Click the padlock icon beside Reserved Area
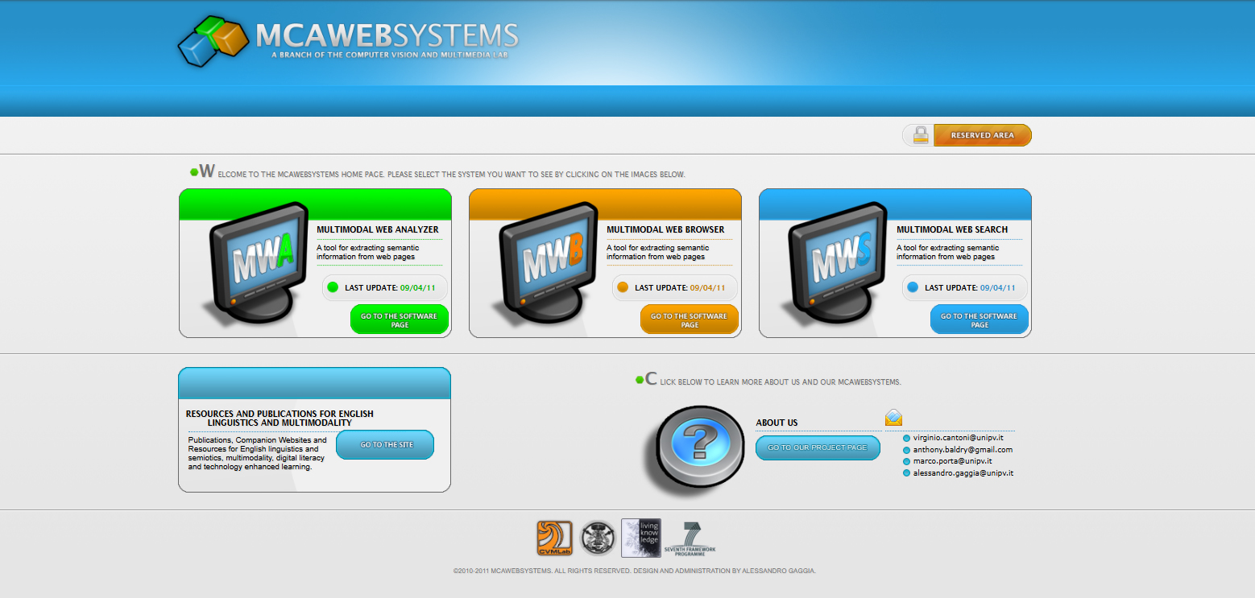The height and width of the screenshot is (598, 1255). (920, 135)
